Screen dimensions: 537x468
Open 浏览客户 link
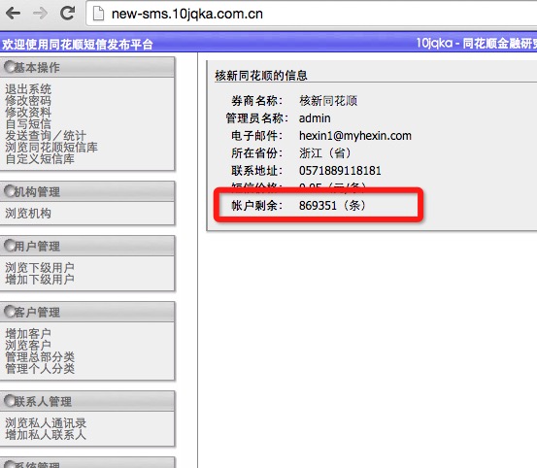28,345
